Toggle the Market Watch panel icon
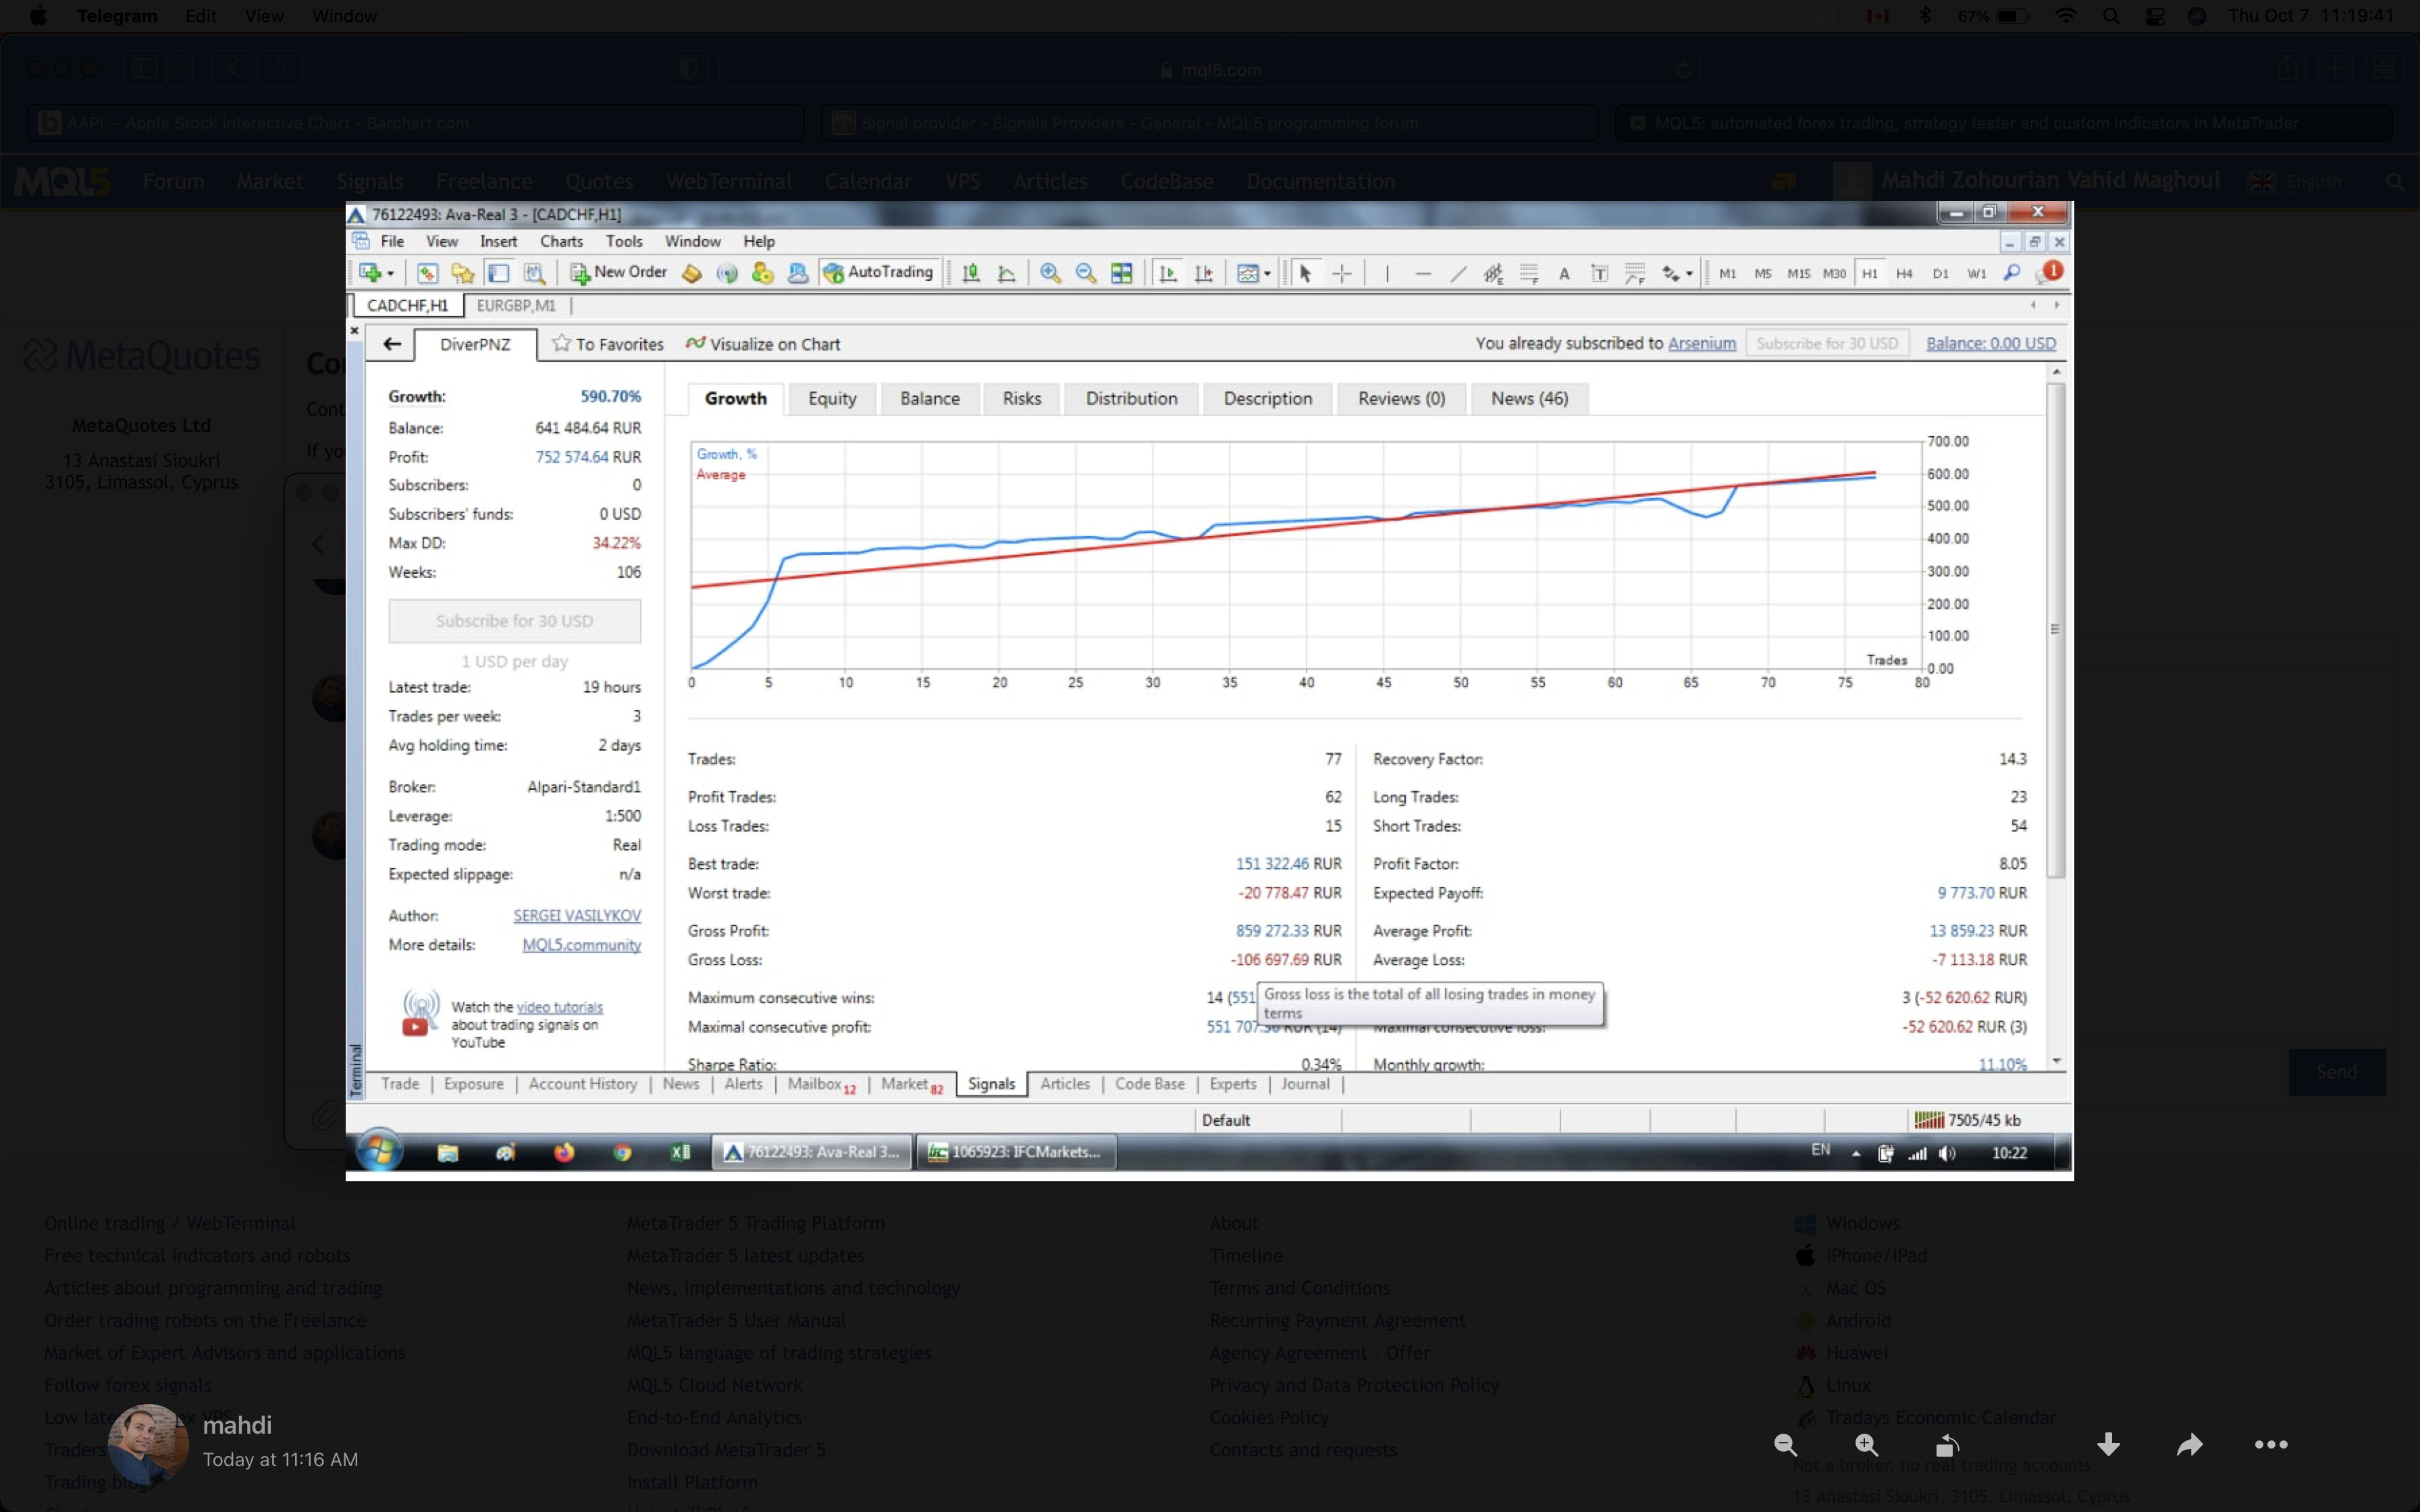Image resolution: width=2420 pixels, height=1512 pixels. 427,273
